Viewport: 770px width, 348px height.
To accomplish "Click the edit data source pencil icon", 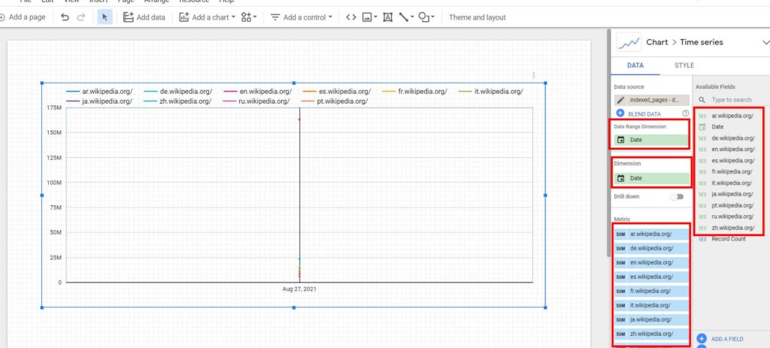I will pos(620,100).
